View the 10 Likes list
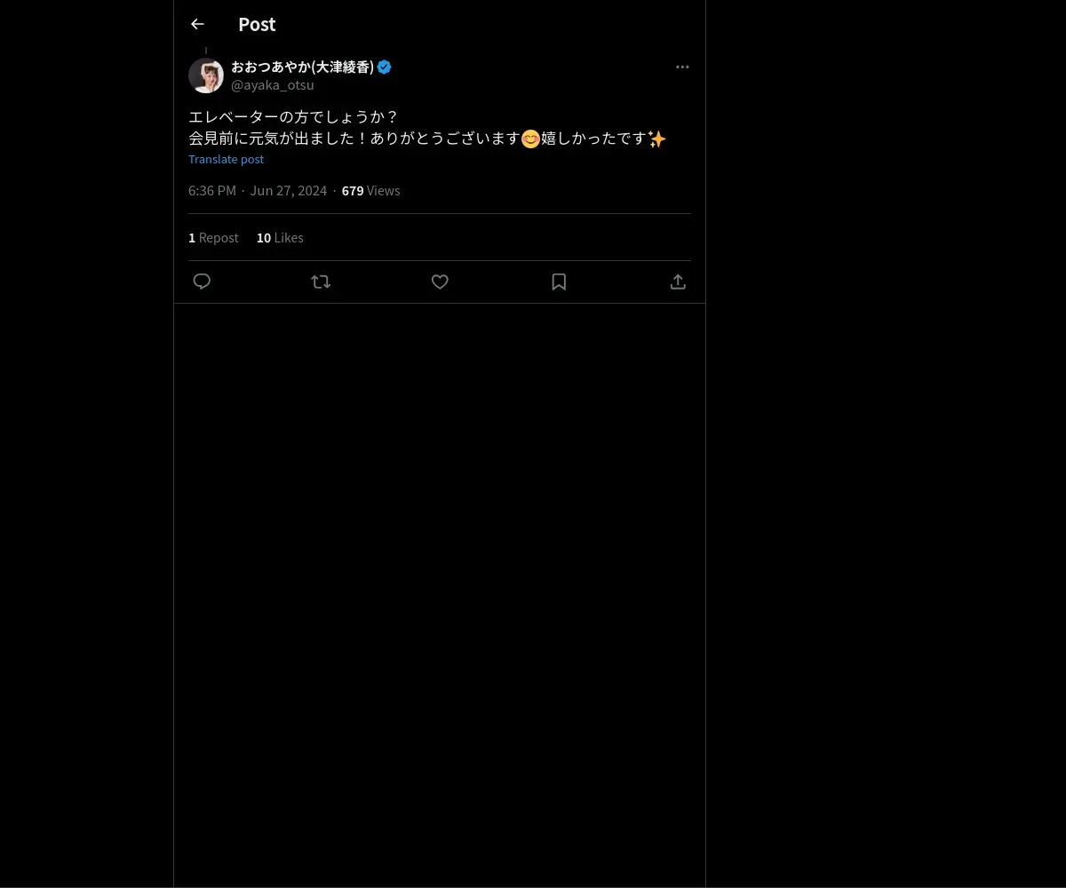Image resolution: width=1066 pixels, height=888 pixels. (280, 238)
